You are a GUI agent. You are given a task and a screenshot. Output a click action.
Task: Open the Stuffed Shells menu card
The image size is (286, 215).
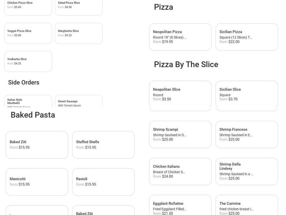103,145
